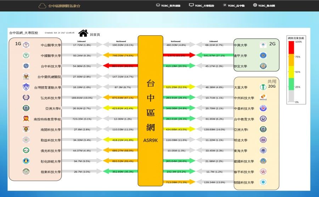This screenshot has width=319, height=197.
Task: Click the 423.81M (42.4%) yellow arrow
Action: (121, 108)
